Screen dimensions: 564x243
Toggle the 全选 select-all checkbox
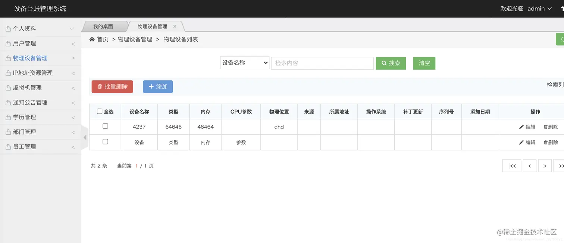pyautogui.click(x=99, y=111)
